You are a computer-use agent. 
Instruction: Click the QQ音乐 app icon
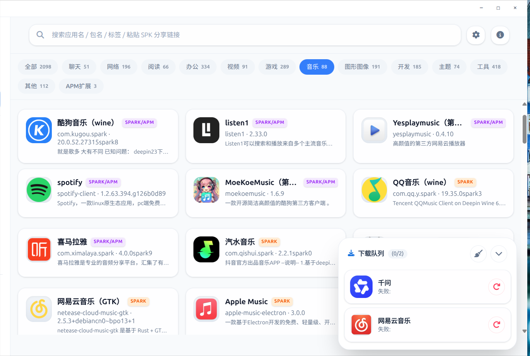374,190
